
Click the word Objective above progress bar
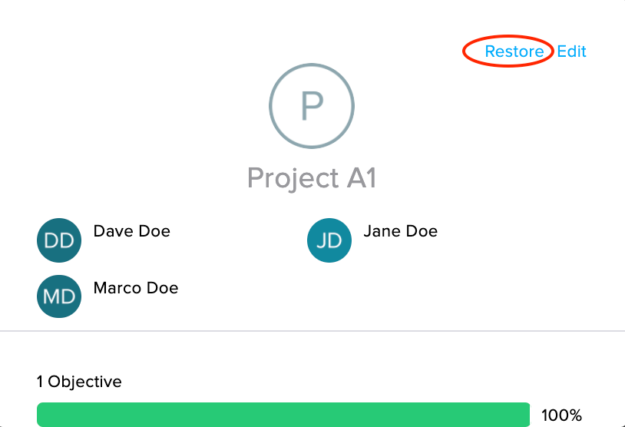coord(85,382)
